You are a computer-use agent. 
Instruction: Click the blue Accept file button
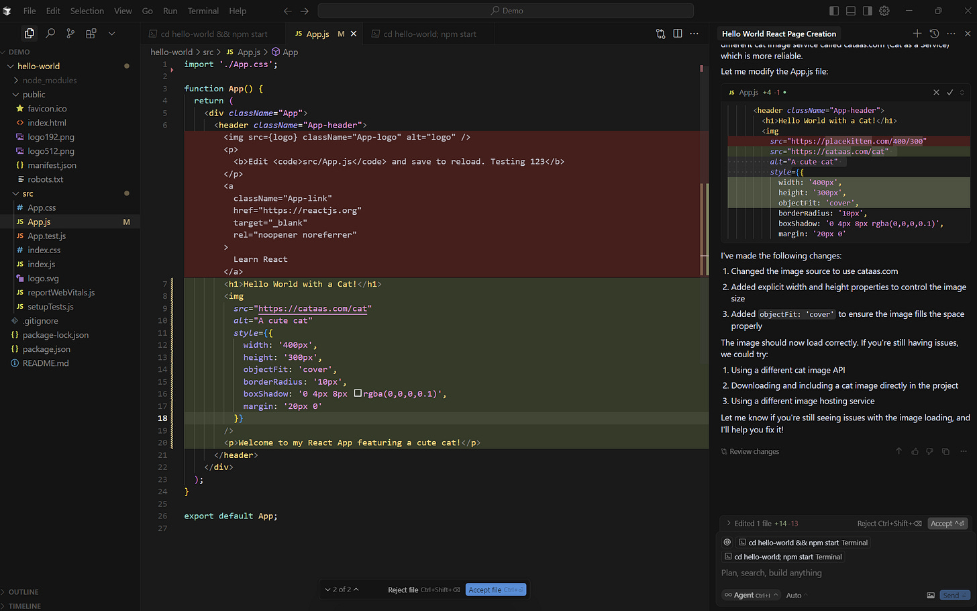(x=495, y=590)
